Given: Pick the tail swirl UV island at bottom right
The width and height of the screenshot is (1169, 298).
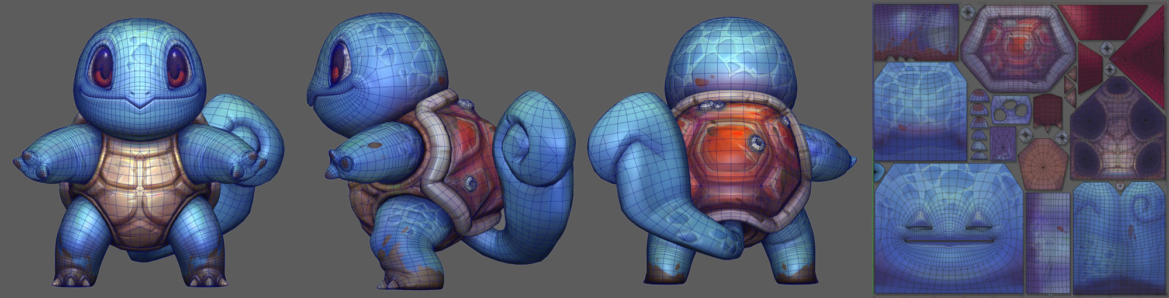Looking at the screenshot, I should [x=1119, y=238].
